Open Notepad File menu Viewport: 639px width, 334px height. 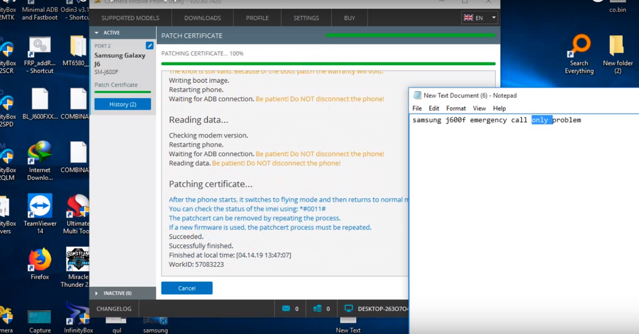click(x=417, y=108)
